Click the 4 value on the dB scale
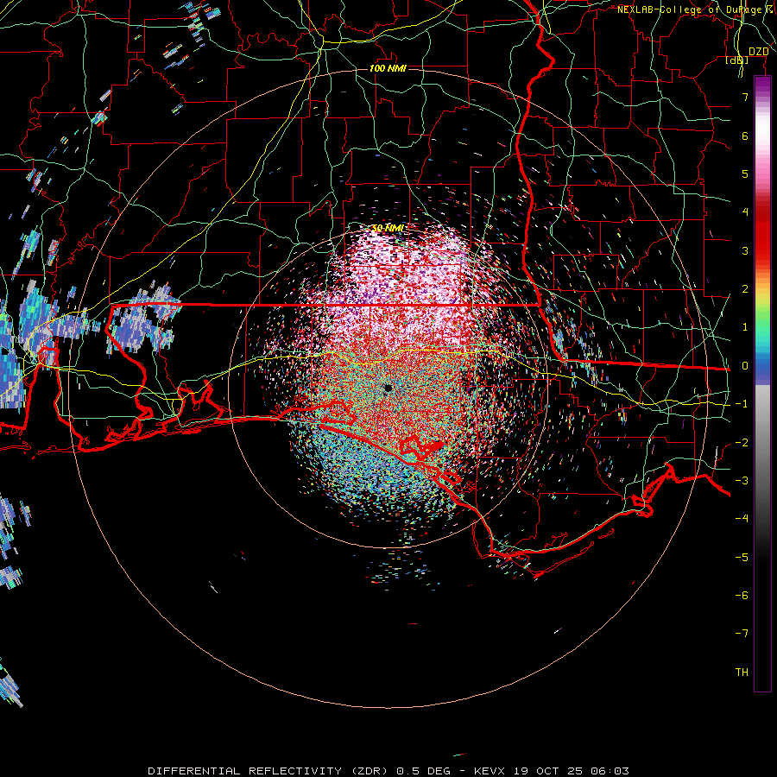The width and height of the screenshot is (777, 777). click(x=745, y=212)
